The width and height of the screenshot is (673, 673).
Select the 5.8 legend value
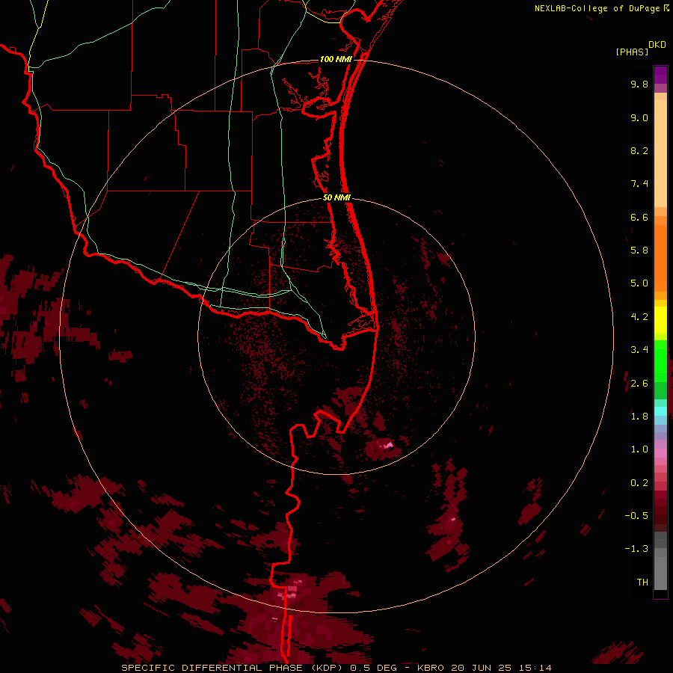click(x=639, y=251)
